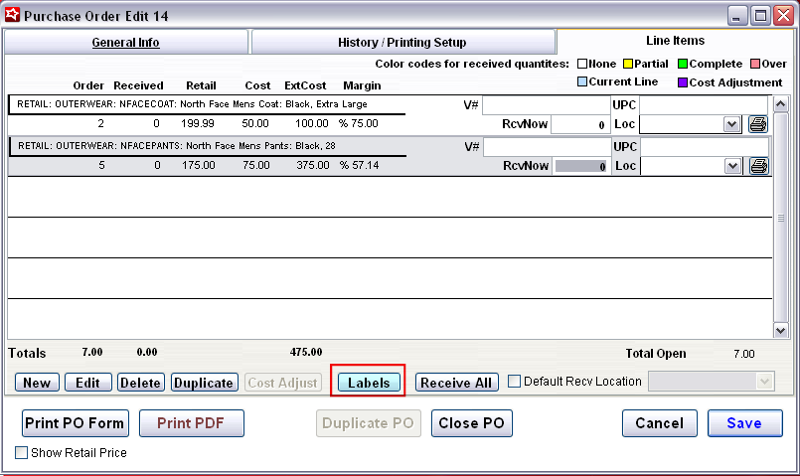Screen dimensions: 800x476
Task: Click the 475.00 totals ExtCost value
Action: tap(306, 352)
